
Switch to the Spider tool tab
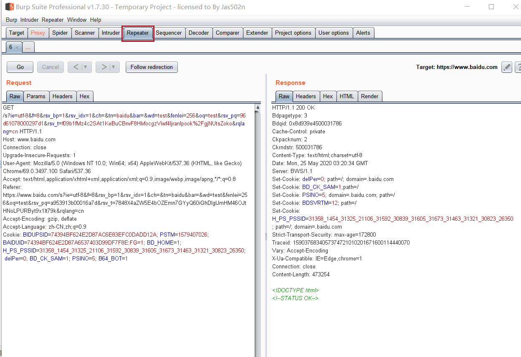60,33
